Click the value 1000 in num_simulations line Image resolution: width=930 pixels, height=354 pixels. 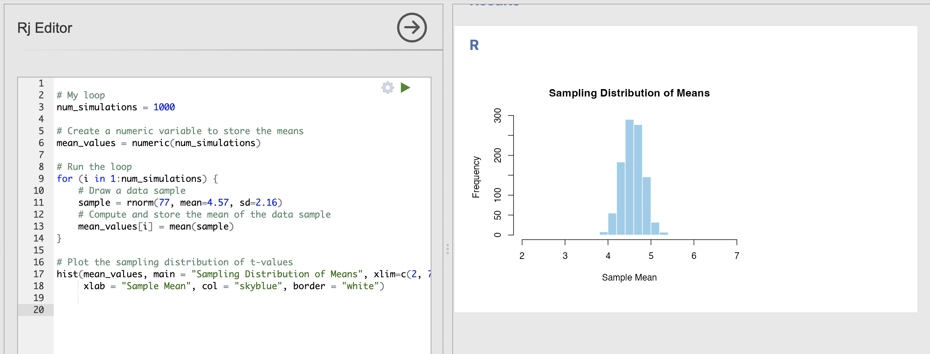click(x=164, y=107)
